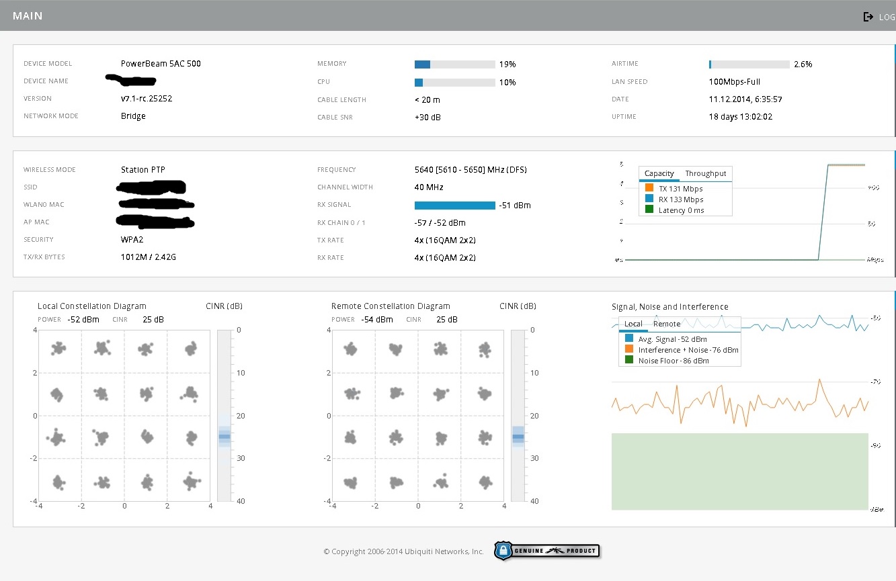Click the RX Rate 4x (16QAM 2x2) value
896x581 pixels.
coord(445,258)
